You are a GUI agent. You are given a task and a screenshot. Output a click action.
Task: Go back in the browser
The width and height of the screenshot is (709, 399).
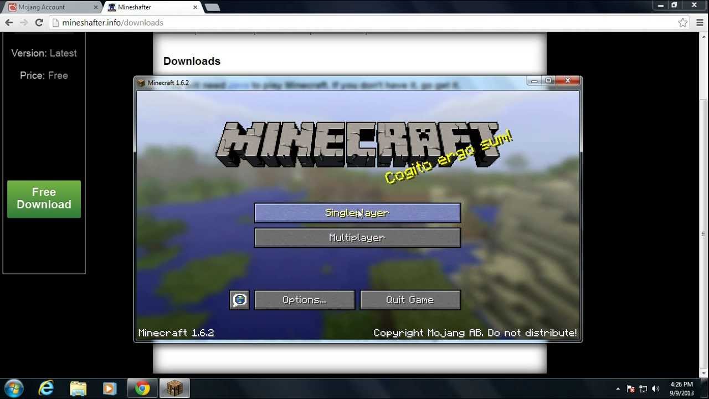pyautogui.click(x=9, y=23)
